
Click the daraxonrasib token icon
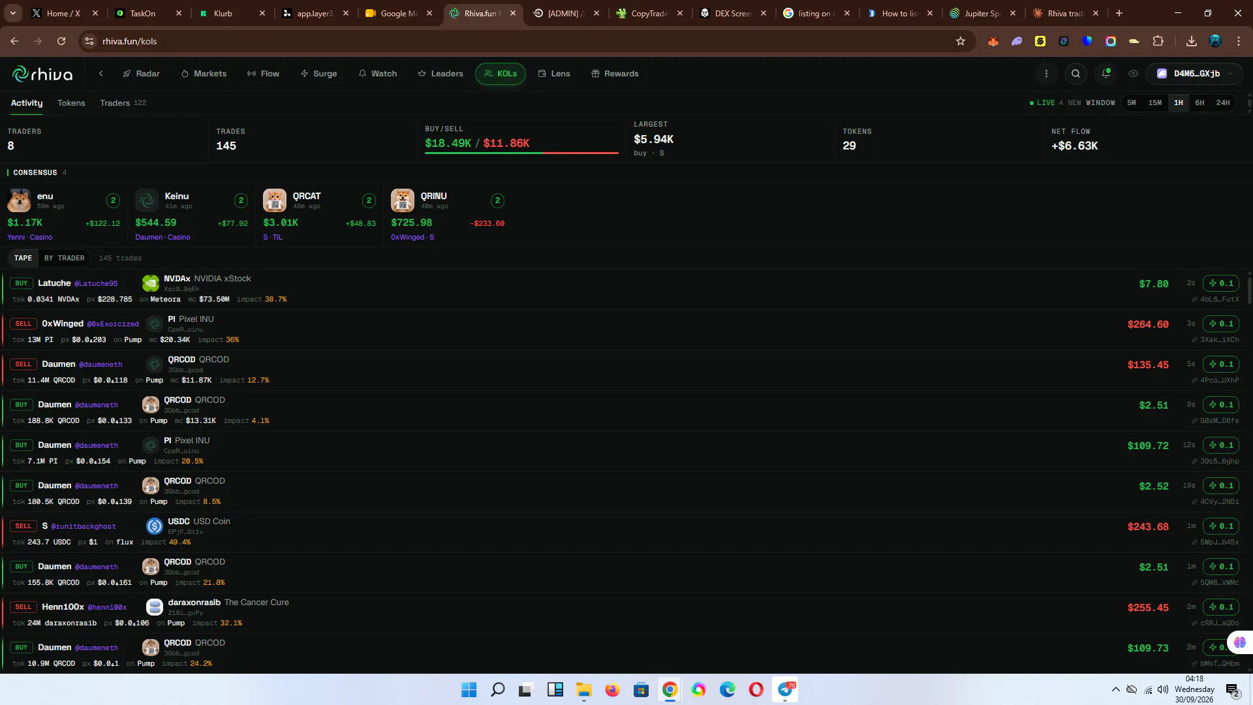(155, 607)
